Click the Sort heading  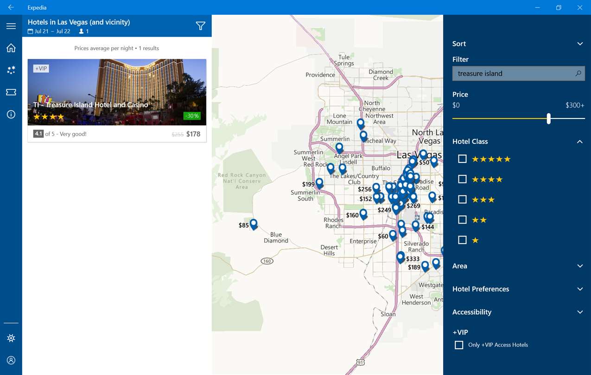click(x=459, y=44)
